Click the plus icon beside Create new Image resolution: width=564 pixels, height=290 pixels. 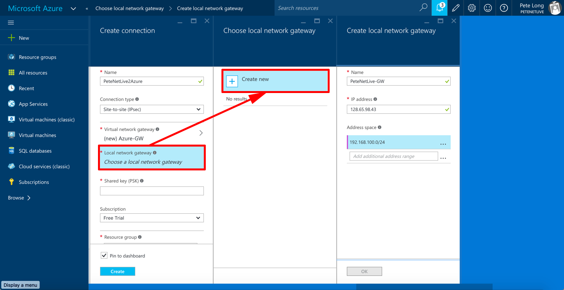(x=232, y=81)
